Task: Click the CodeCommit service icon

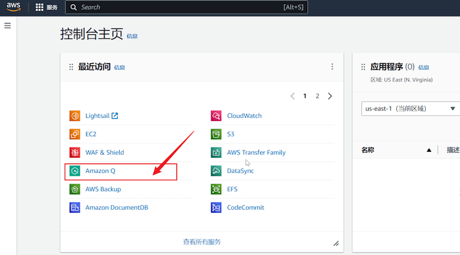Action: click(216, 207)
